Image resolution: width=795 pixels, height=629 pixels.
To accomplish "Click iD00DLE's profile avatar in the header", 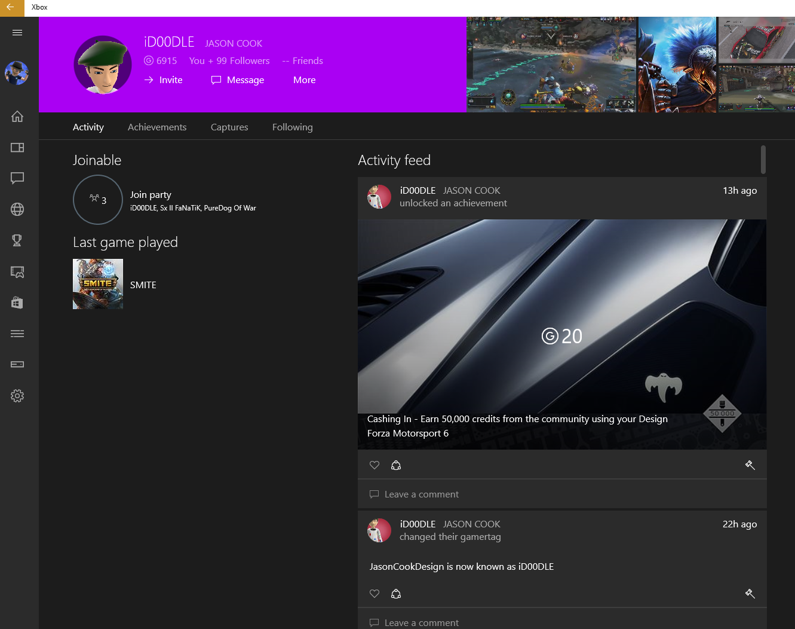I will click(x=103, y=65).
